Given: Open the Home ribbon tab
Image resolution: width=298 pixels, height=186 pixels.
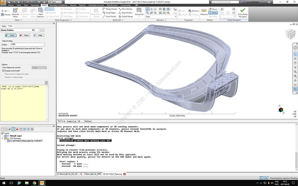Looking at the screenshot, I should click(11, 5).
